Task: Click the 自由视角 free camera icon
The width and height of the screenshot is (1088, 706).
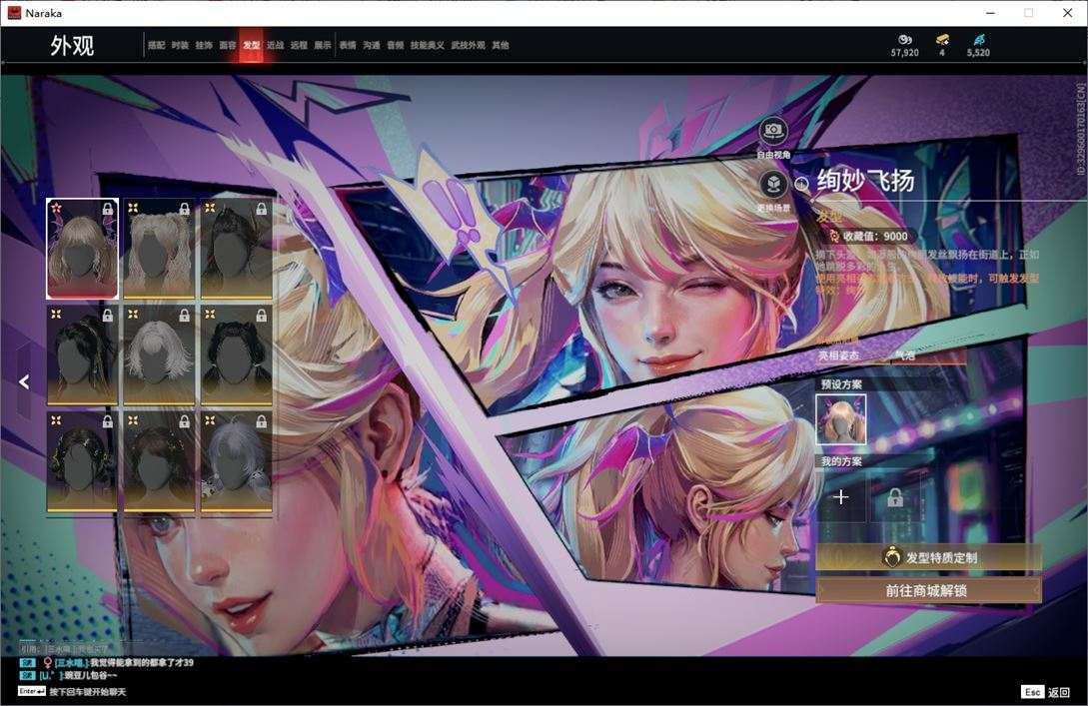Action: [773, 131]
